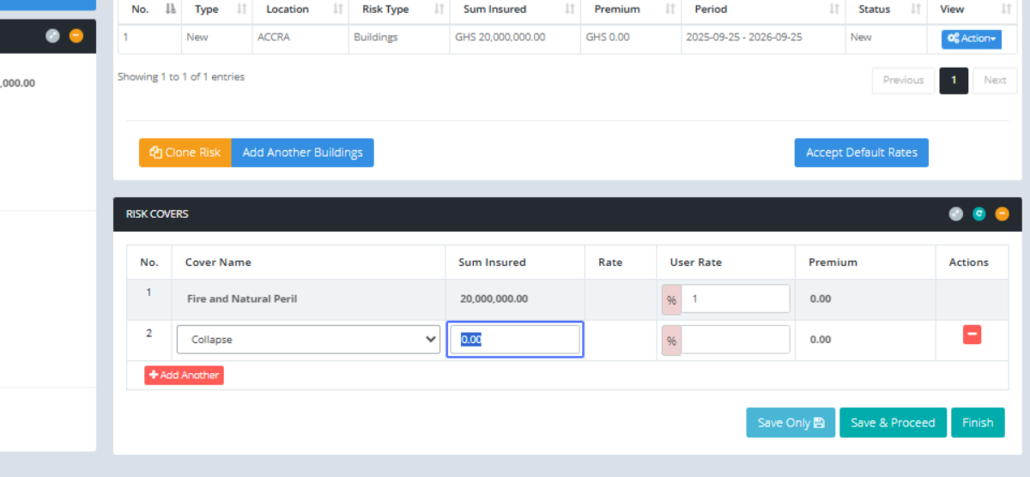Click Add Another Buildings button

pos(302,153)
